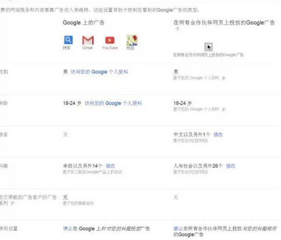Screen dimensions: 281x240
Task: Click the Google Search icon
Action: (68, 40)
